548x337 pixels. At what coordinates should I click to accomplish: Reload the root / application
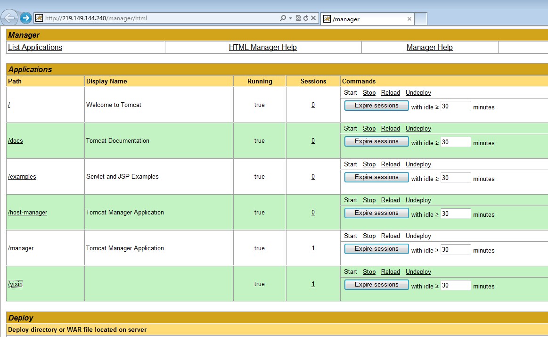pyautogui.click(x=390, y=93)
